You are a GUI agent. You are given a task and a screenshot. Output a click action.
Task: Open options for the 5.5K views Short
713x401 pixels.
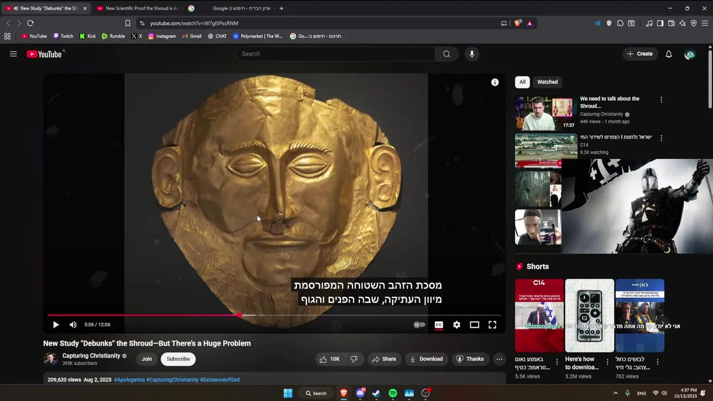[x=556, y=362]
